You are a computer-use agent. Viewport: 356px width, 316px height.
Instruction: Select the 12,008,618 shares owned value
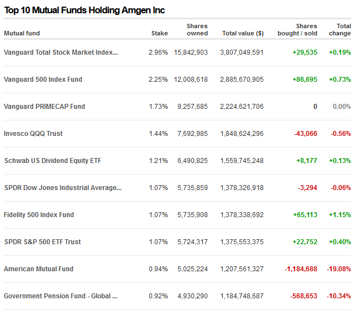click(x=191, y=80)
